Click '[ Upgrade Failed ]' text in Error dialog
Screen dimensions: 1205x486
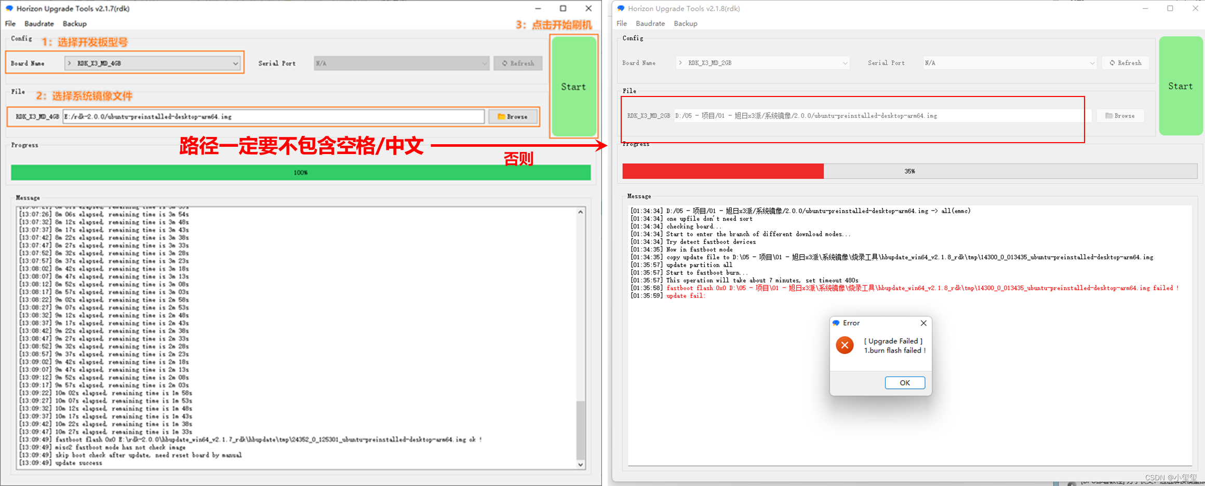click(893, 341)
